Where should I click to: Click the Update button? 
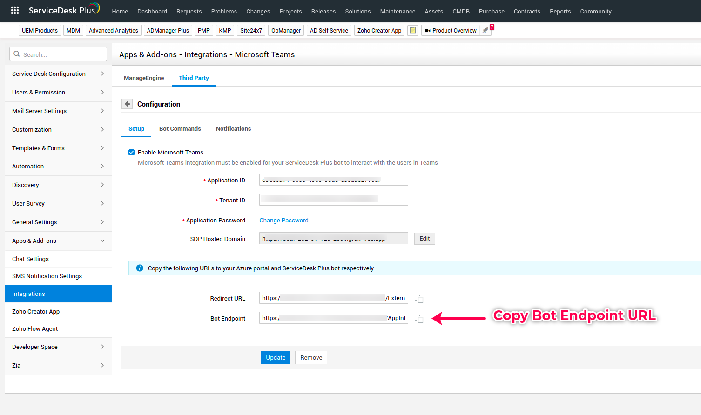tap(276, 357)
